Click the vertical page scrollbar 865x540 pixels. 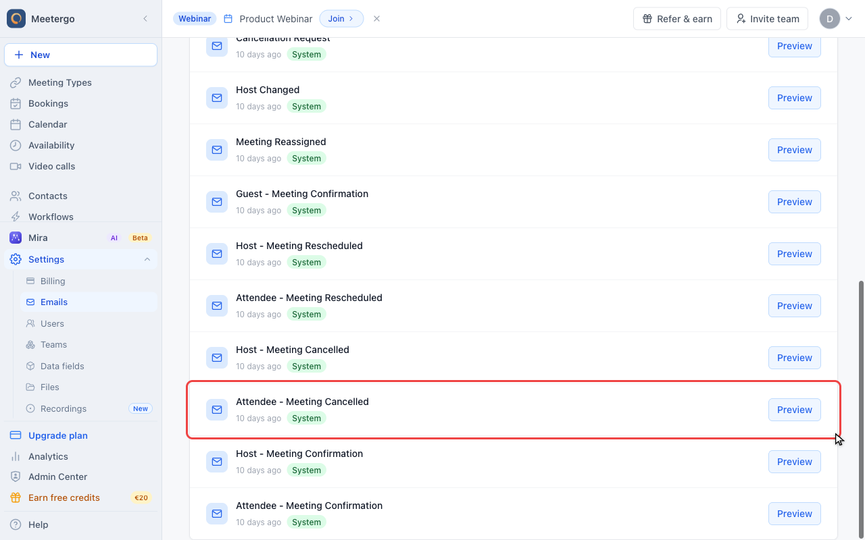click(861, 406)
